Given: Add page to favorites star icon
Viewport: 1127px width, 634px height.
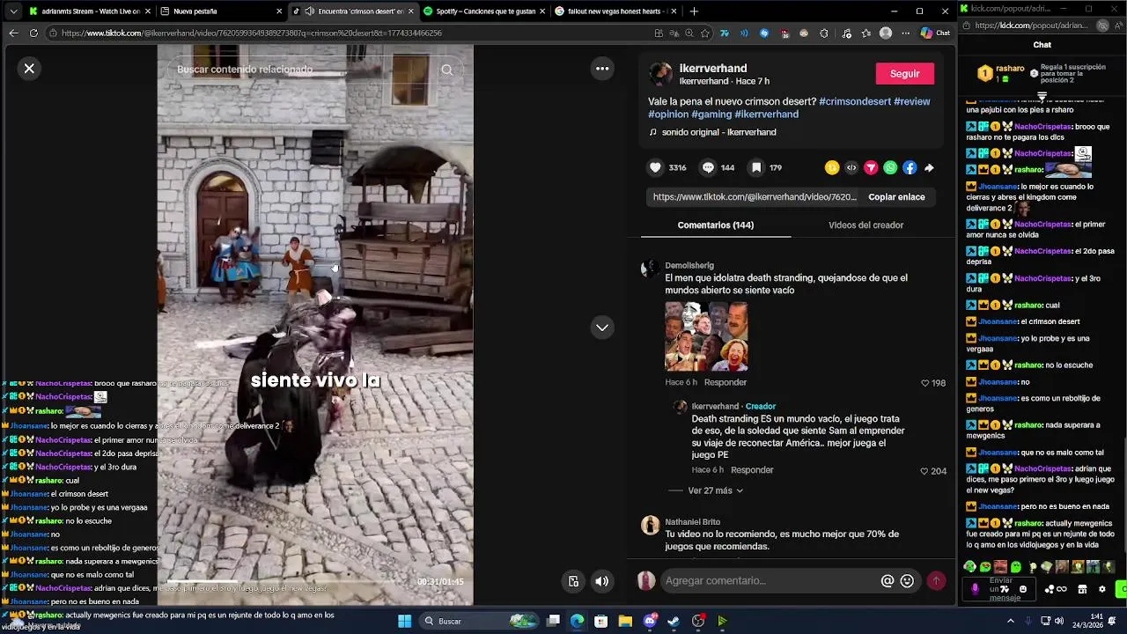Looking at the screenshot, I should pyautogui.click(x=704, y=33).
